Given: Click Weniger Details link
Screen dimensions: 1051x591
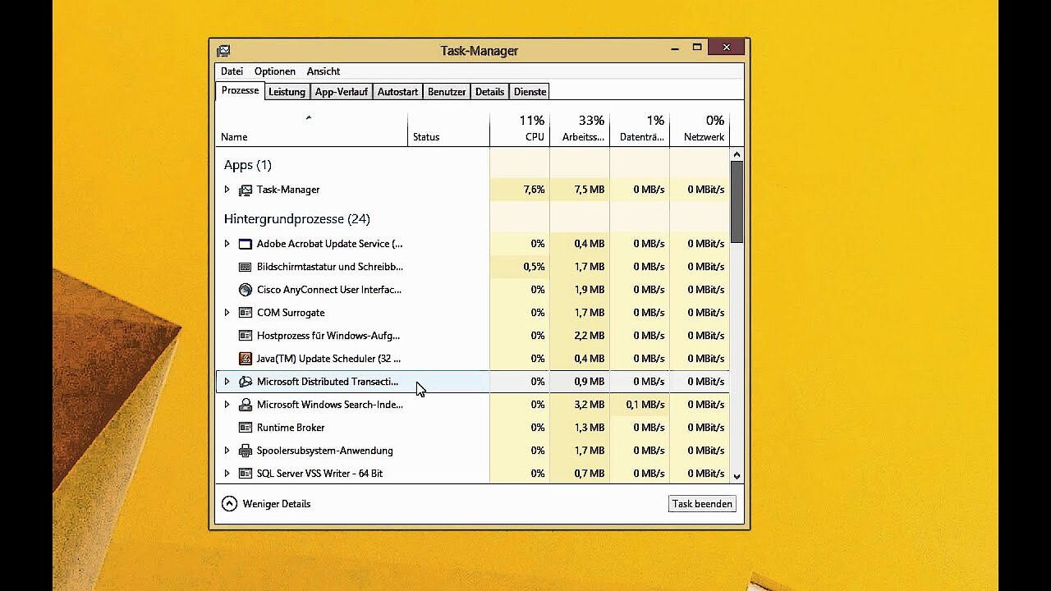Looking at the screenshot, I should click(277, 504).
